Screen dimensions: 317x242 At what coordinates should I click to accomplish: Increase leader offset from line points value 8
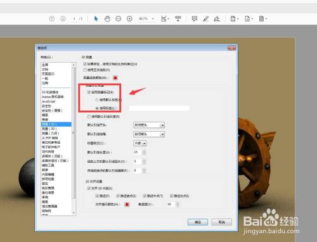144,169
